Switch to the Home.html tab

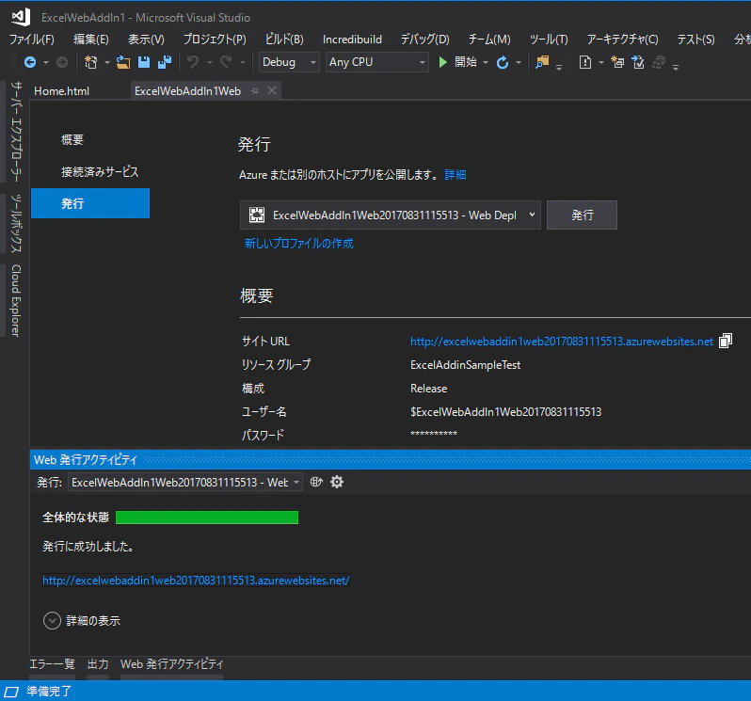coord(61,91)
